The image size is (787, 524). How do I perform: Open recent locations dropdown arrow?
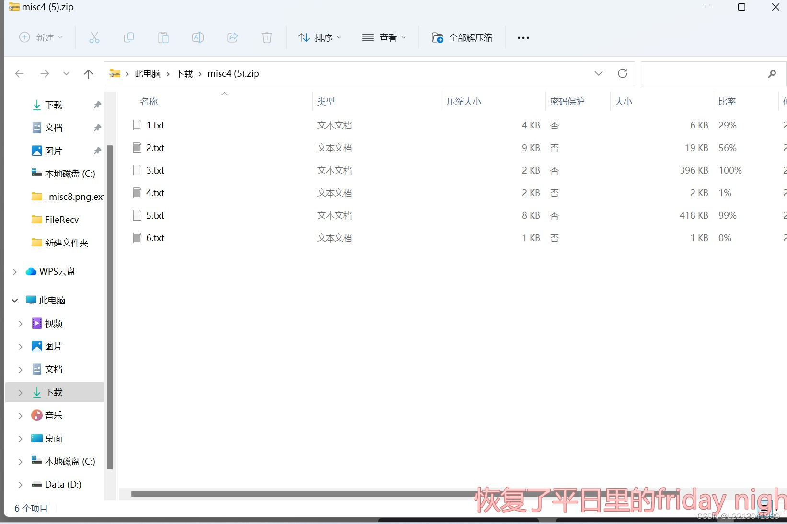pyautogui.click(x=66, y=73)
